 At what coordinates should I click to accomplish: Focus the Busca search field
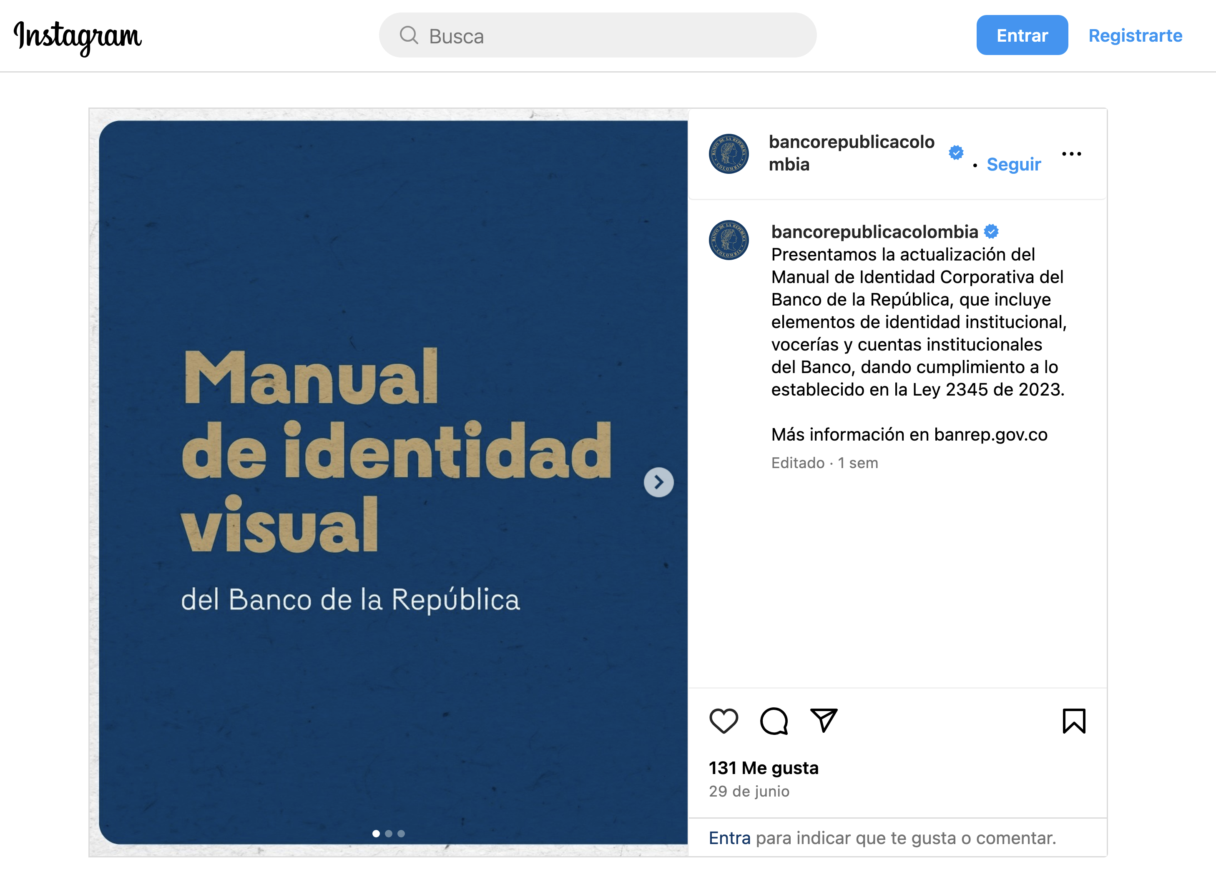pyautogui.click(x=597, y=35)
